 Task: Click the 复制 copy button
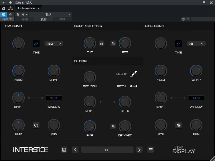43,19
